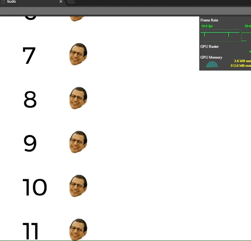Select the face image in row 9

pyautogui.click(x=78, y=142)
